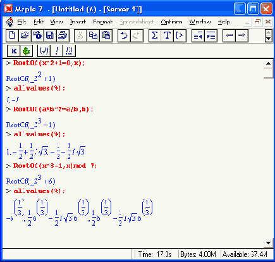Click the syntax autocorrect checkmark button
Screen dimensions: 275x262
coord(44,51)
